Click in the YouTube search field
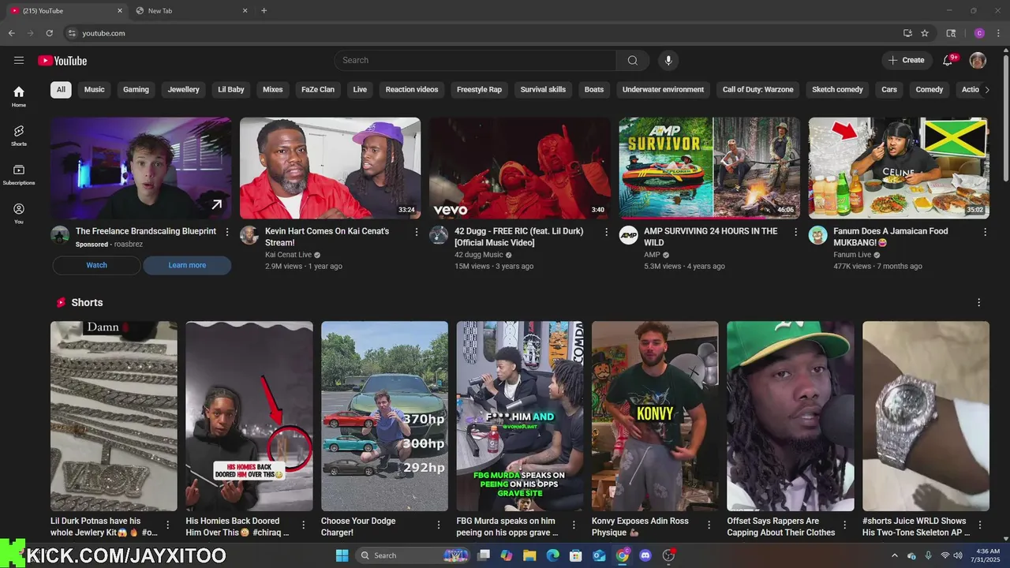 point(475,60)
